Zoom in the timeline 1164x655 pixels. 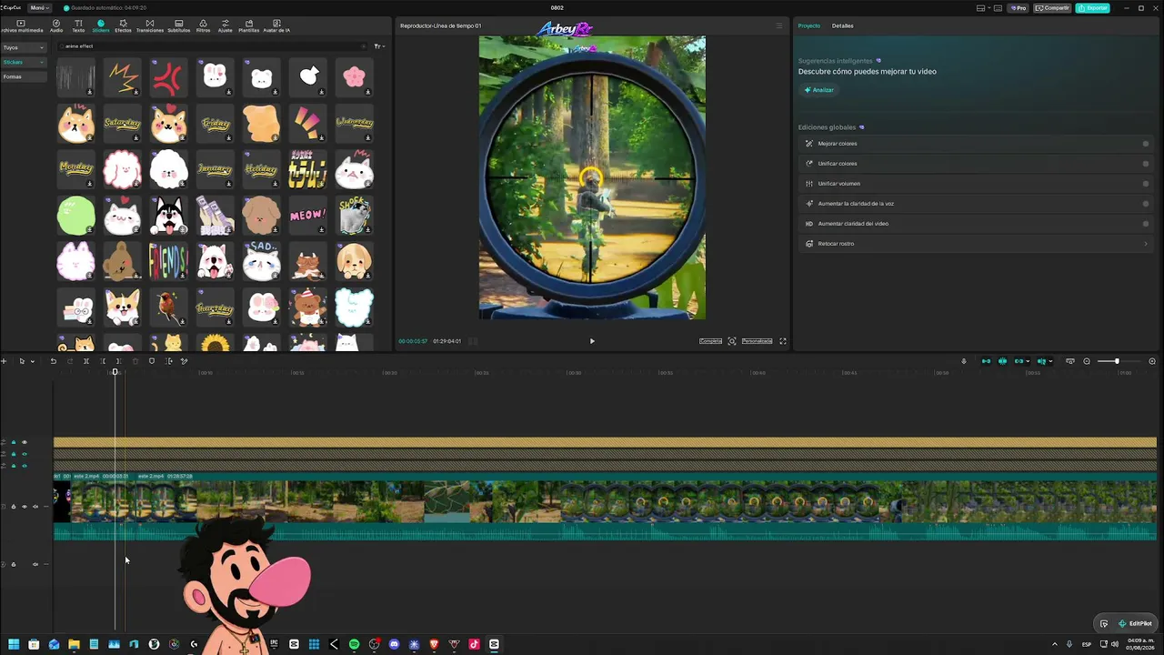(x=1152, y=361)
